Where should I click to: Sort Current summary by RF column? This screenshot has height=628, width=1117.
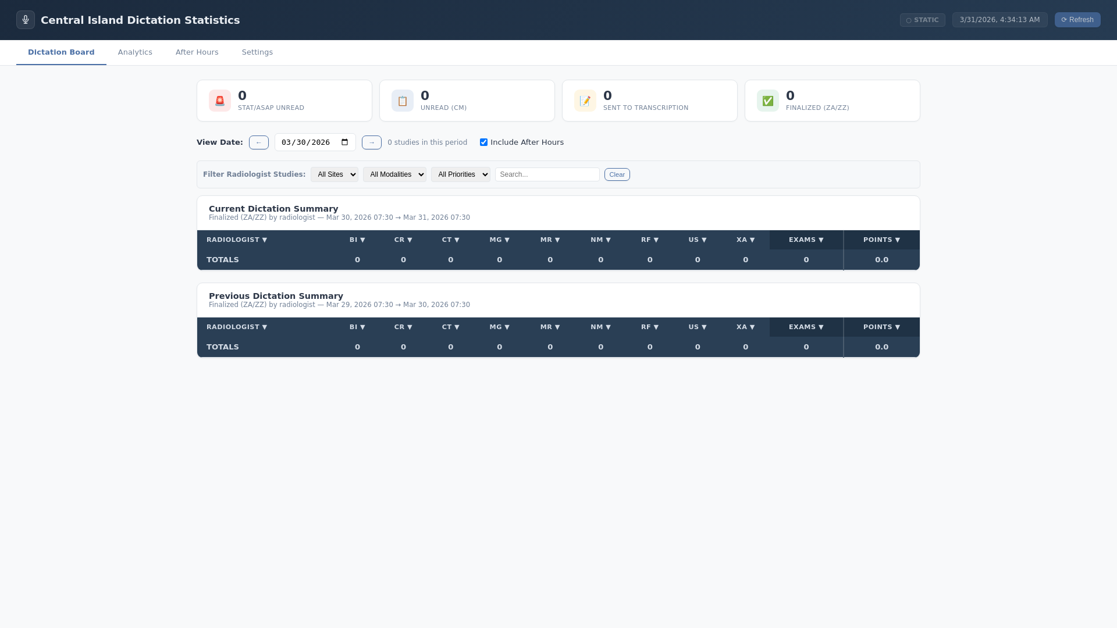pyautogui.click(x=650, y=240)
